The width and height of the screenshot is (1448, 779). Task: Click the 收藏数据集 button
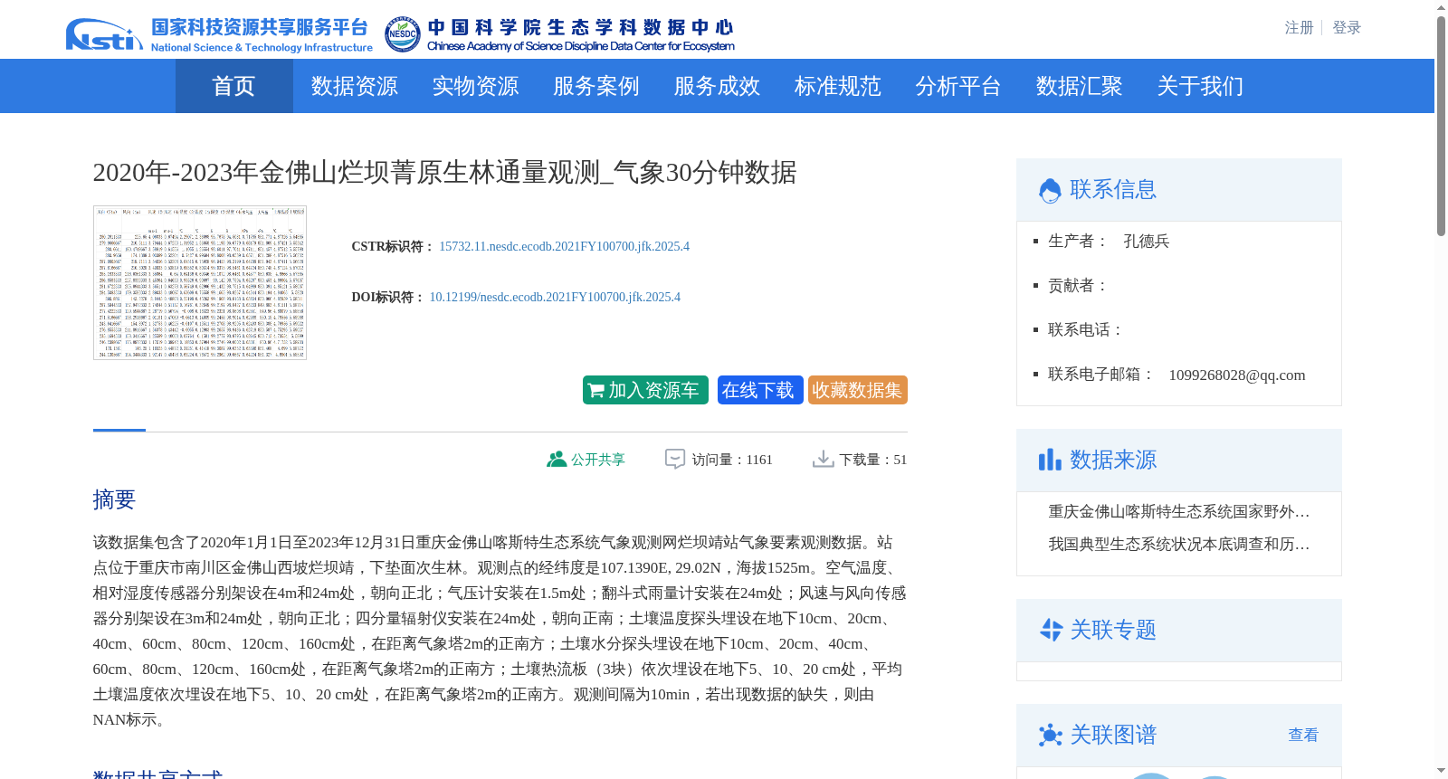[858, 390]
